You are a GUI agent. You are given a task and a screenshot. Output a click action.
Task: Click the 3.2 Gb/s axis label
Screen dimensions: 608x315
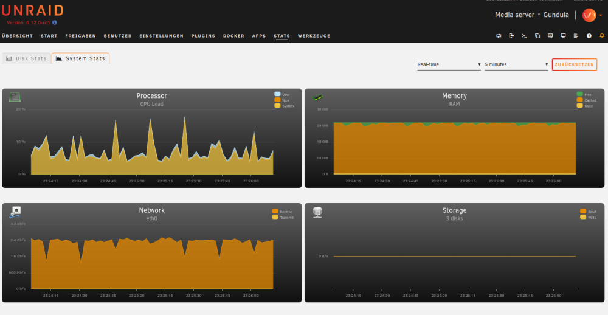click(18, 224)
